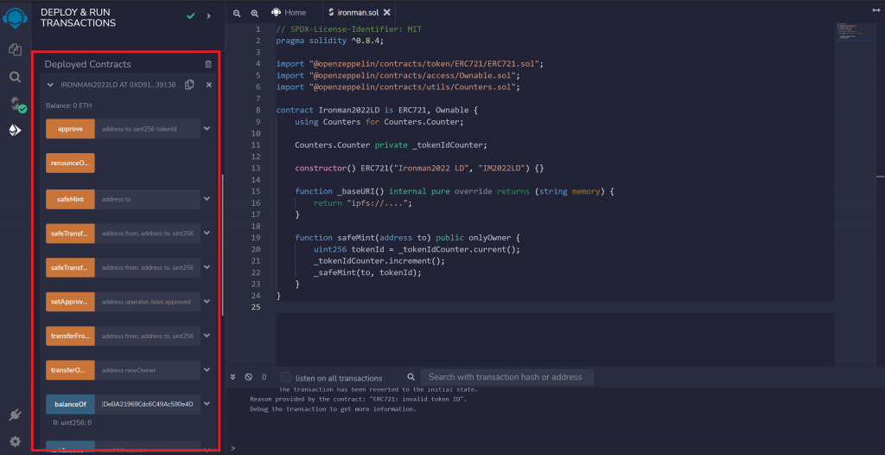Call the balanceOf function button
This screenshot has width=885, height=455.
pos(70,404)
